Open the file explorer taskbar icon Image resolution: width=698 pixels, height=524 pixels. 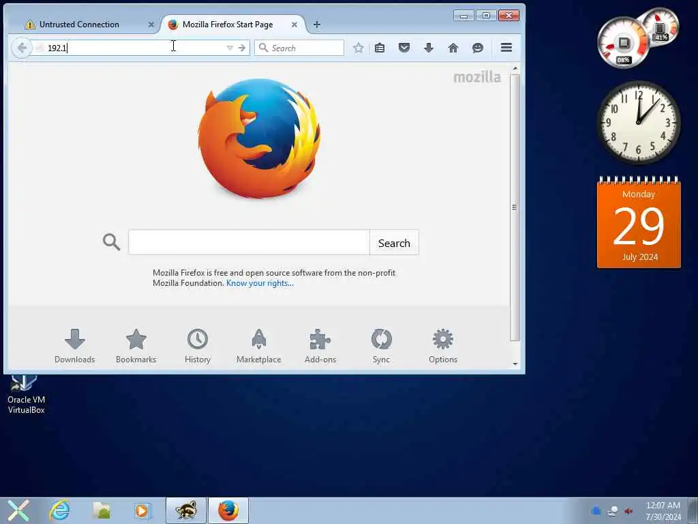tap(102, 510)
